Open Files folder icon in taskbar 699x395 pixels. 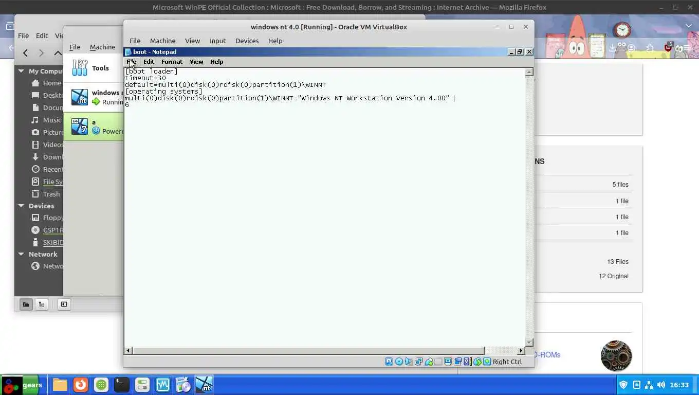coord(60,385)
